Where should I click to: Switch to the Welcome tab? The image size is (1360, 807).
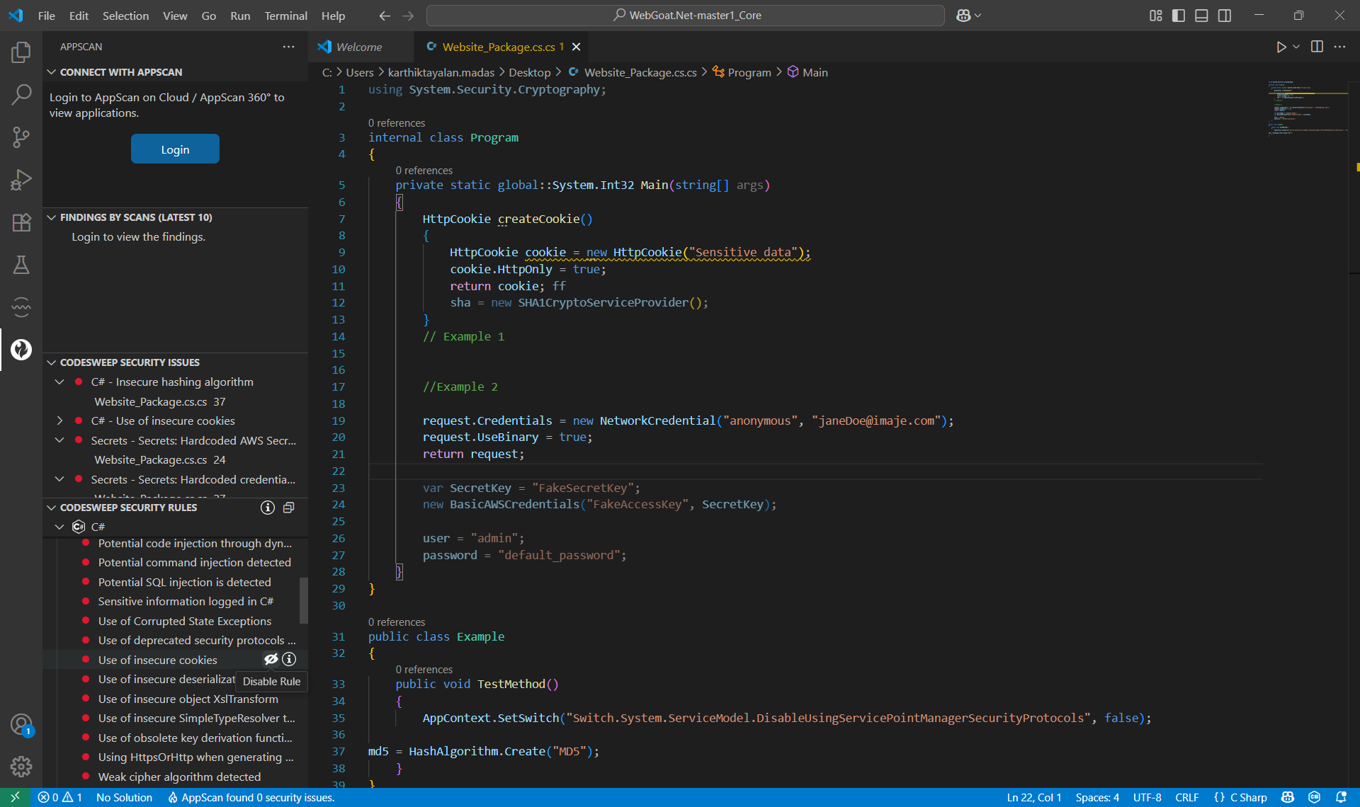pos(358,47)
